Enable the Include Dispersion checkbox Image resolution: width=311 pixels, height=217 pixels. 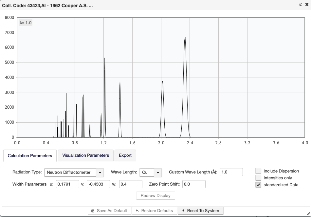pyautogui.click(x=258, y=171)
